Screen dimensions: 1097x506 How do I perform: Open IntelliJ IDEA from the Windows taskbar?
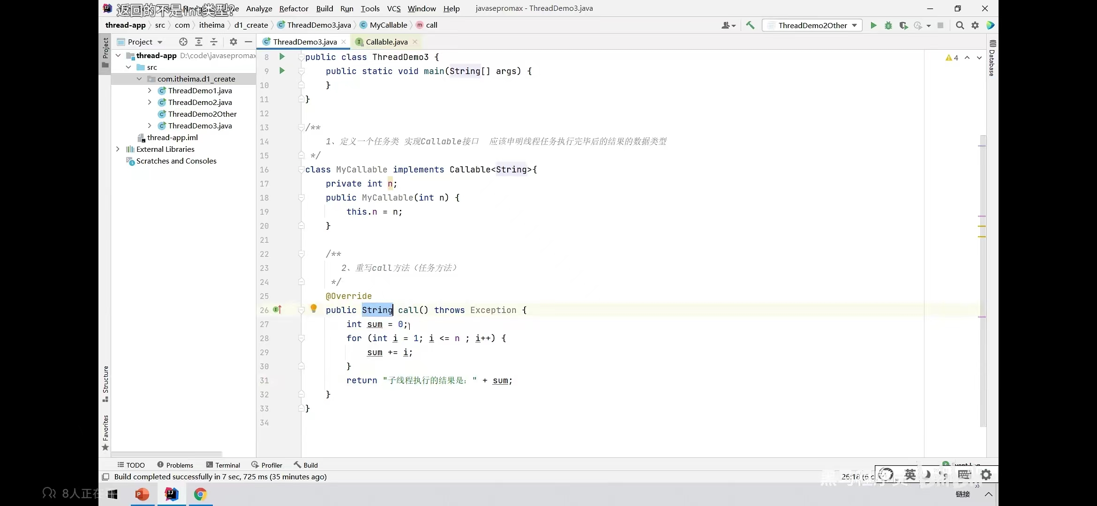tap(172, 494)
